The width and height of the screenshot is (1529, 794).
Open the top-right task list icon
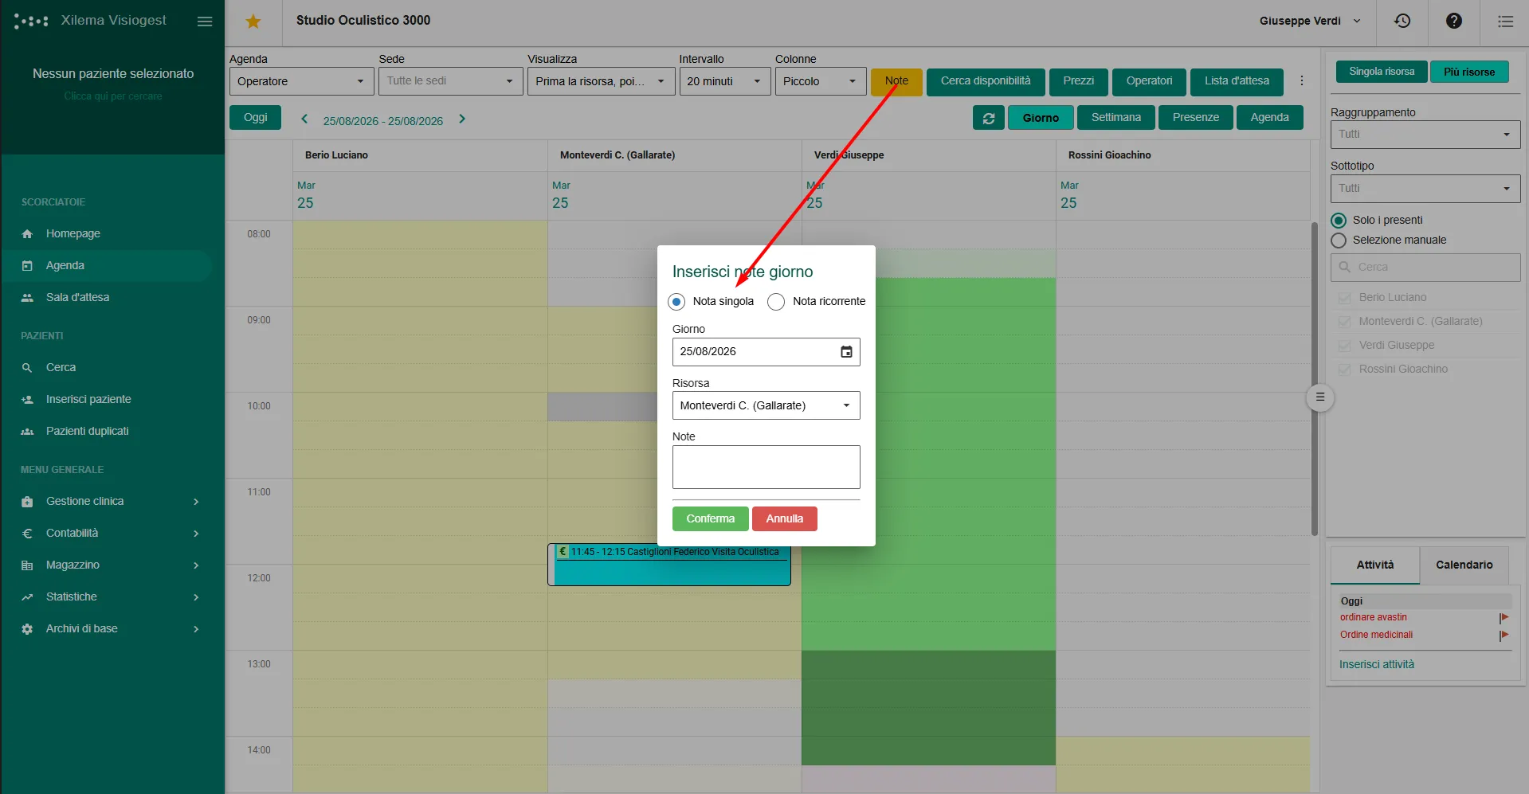[x=1505, y=22]
